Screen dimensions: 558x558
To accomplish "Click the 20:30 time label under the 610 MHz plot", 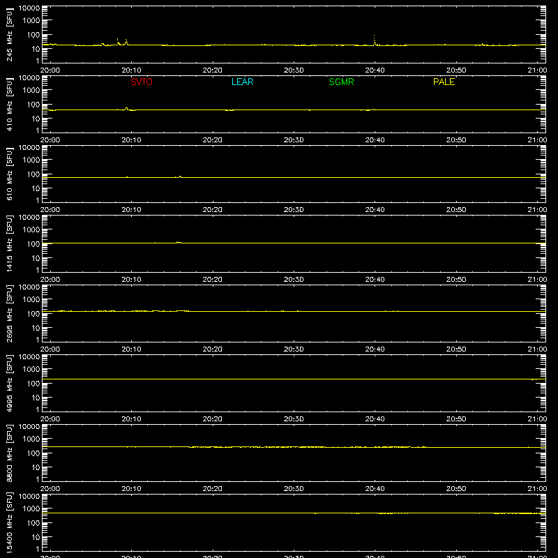I will (294, 210).
